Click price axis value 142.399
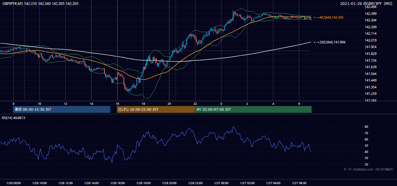This screenshot has height=186, width=397. [370, 14]
